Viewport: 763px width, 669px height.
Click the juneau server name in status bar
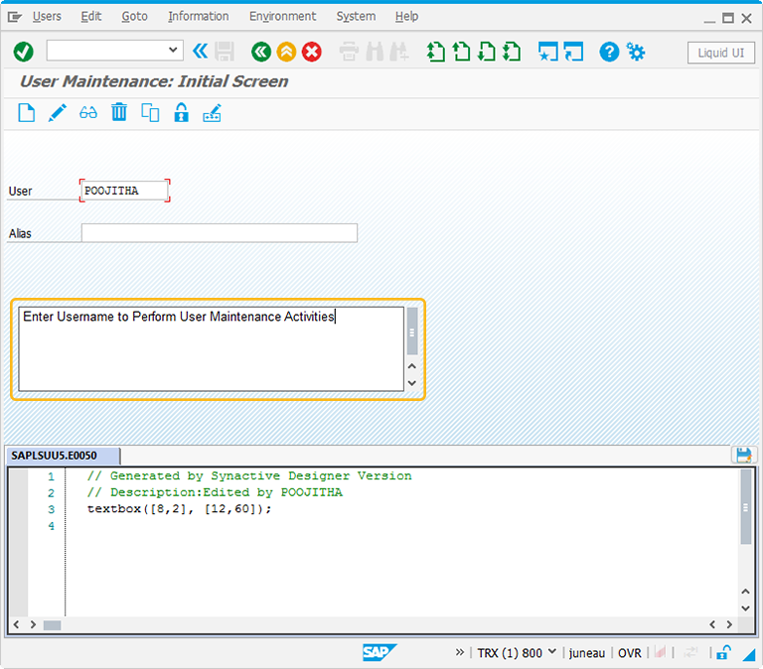coord(587,653)
